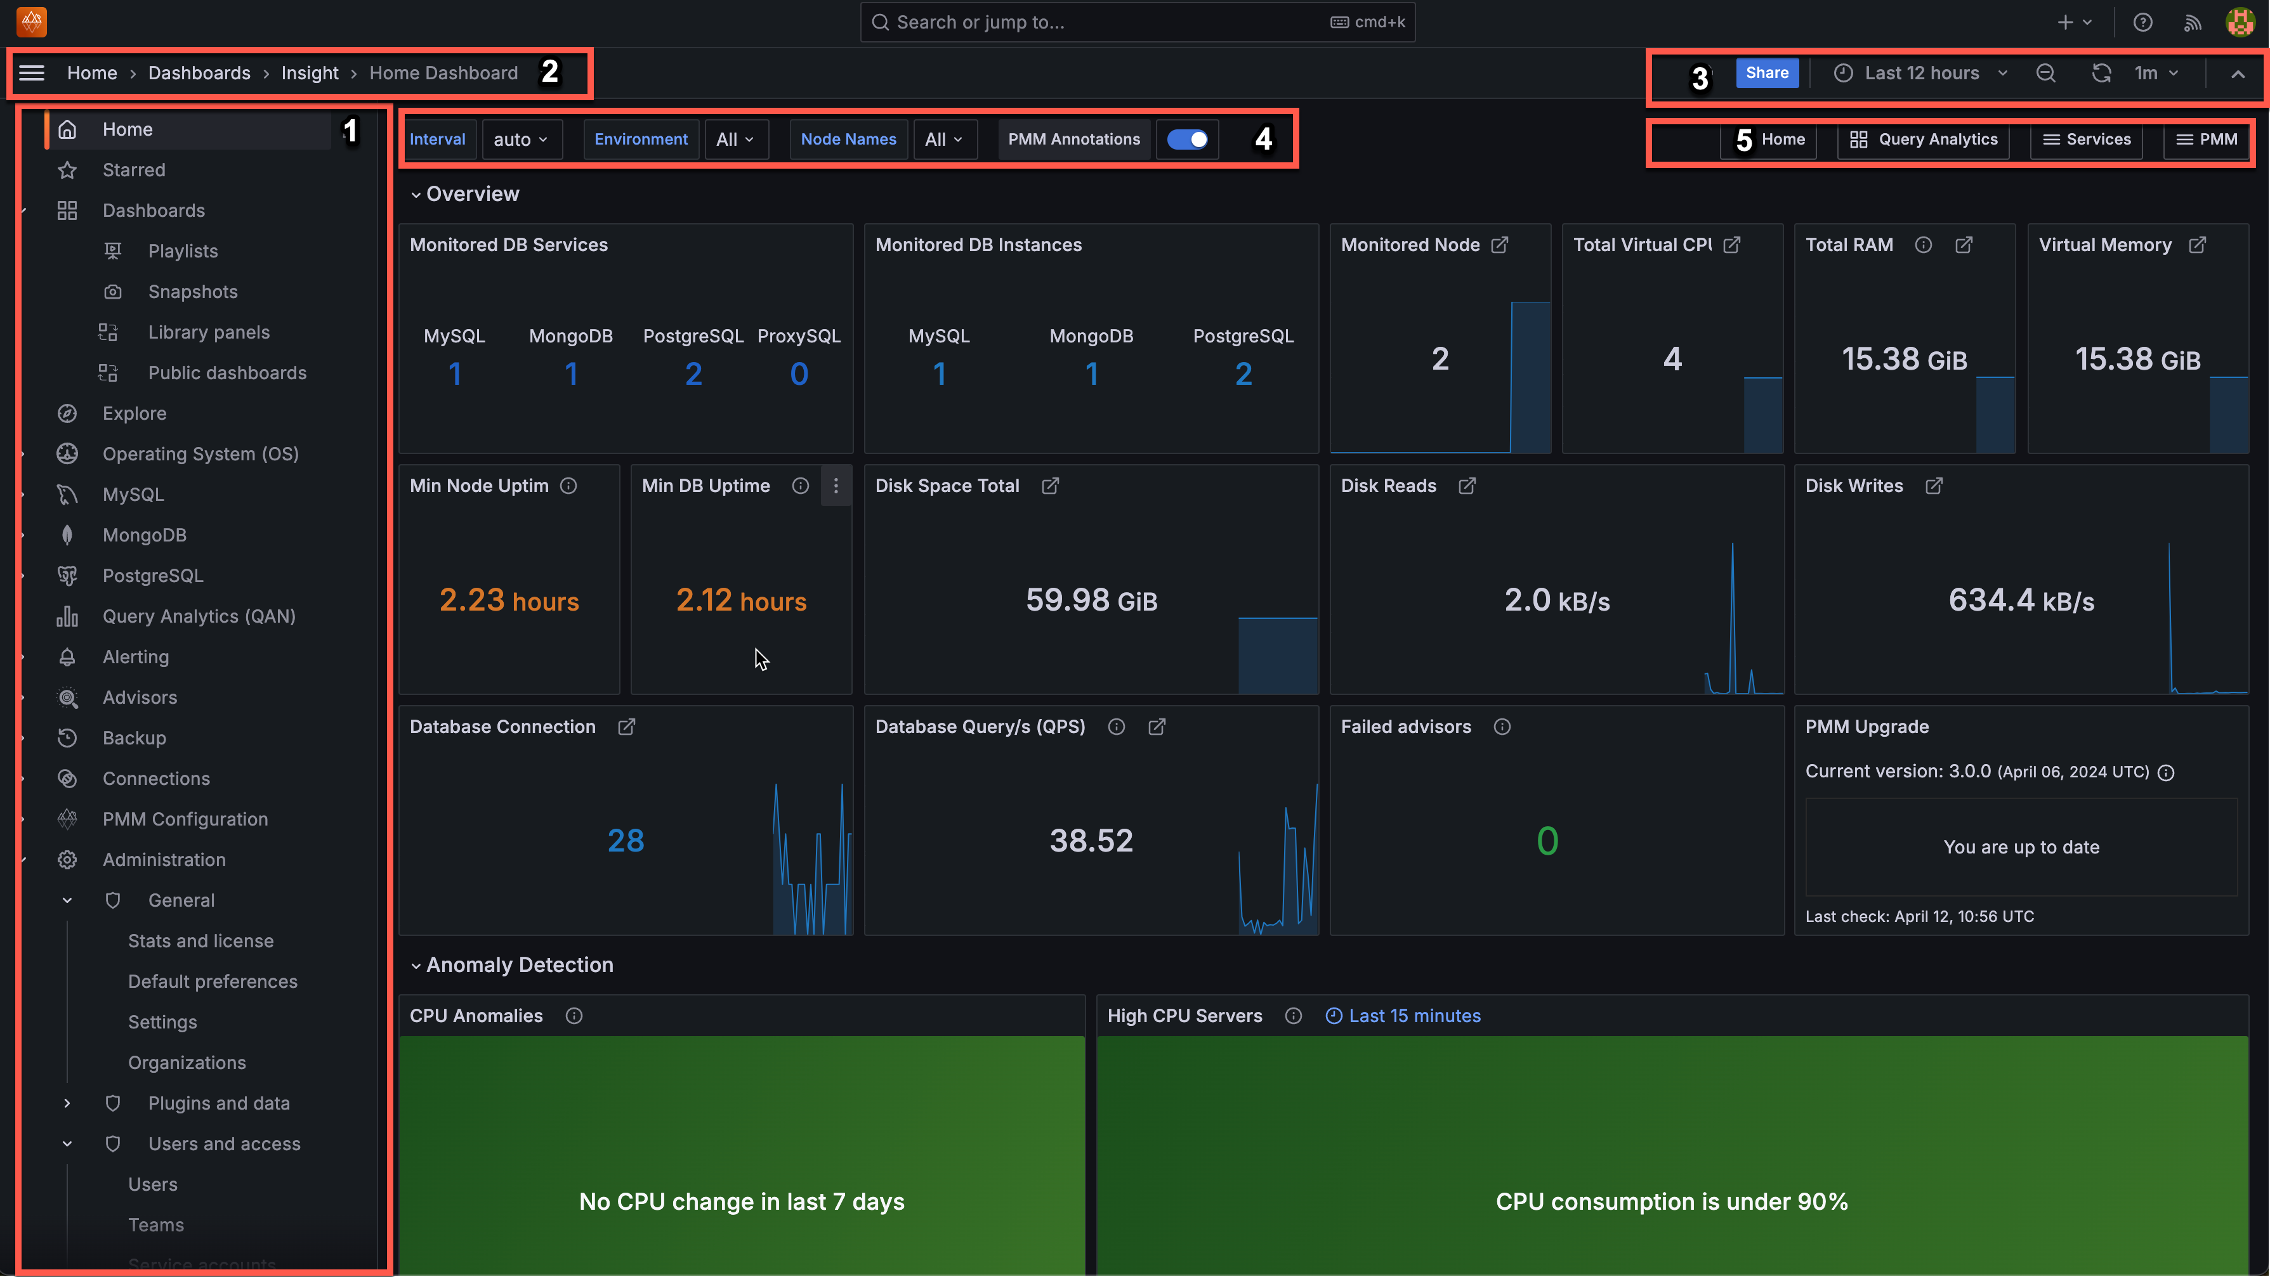
Task: Open Stats and license settings
Action: (x=201, y=940)
